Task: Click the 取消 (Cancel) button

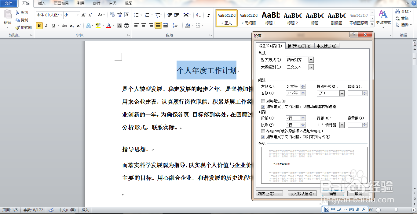Action: click(x=358, y=194)
